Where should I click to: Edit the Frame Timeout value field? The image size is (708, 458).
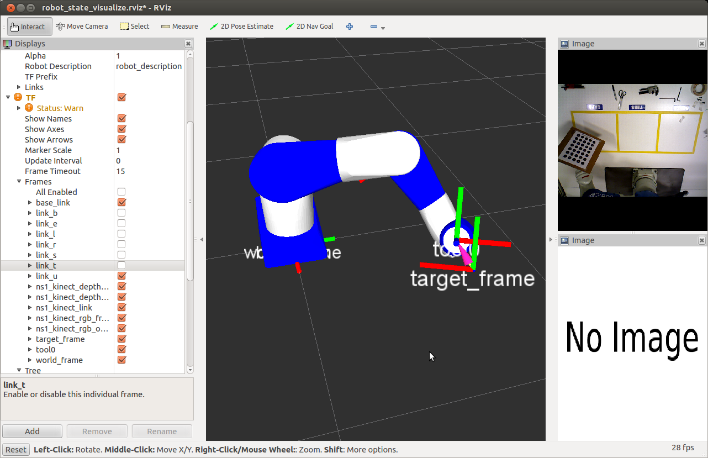click(x=149, y=171)
